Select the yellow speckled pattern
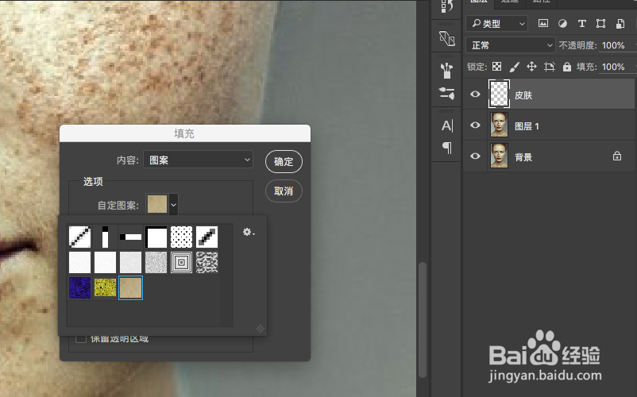The width and height of the screenshot is (637, 397). pyautogui.click(x=105, y=287)
